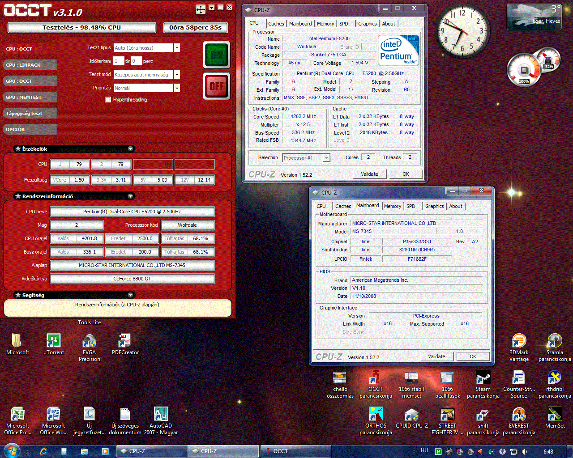Open the PDFCreator desktop icon

pos(125,344)
